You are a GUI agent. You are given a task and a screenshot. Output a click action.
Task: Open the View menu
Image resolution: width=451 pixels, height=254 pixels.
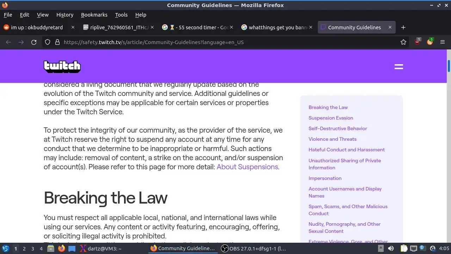pyautogui.click(x=43, y=15)
